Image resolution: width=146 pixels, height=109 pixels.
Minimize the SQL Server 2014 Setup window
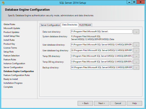(x=129, y=2)
